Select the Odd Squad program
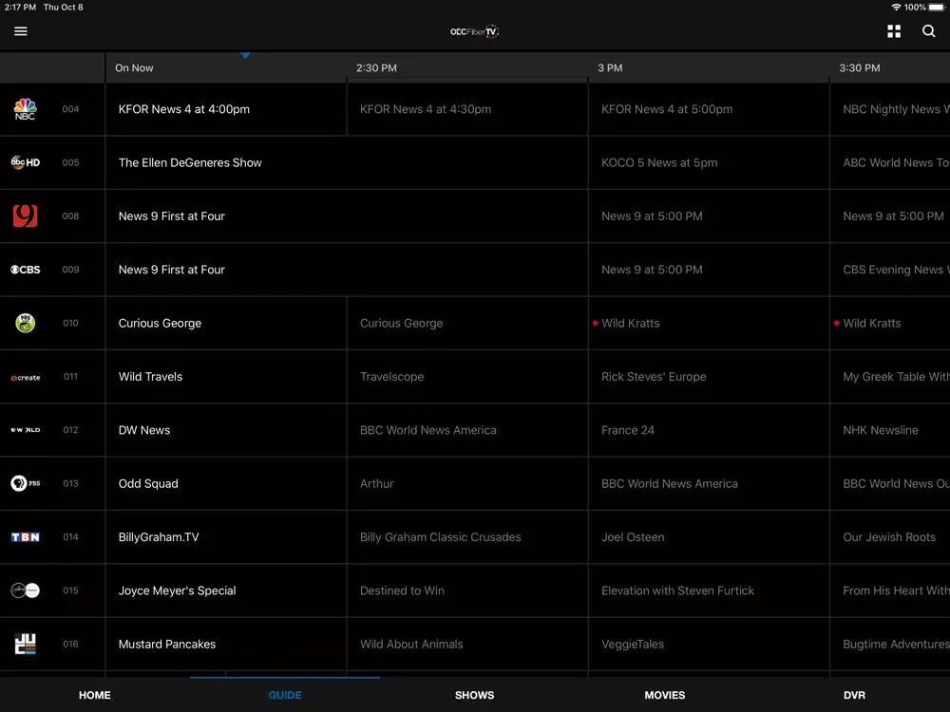 [x=226, y=483]
